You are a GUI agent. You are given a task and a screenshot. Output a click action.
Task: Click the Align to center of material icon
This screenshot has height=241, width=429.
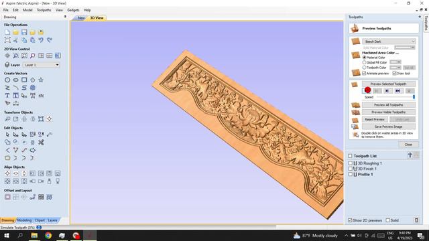[x=7, y=173]
